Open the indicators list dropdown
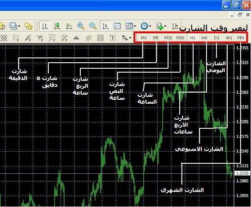Image resolution: width=251 pixels, height=207 pixels. click(130, 26)
